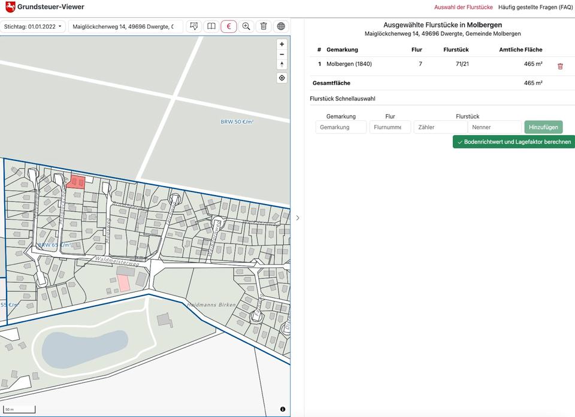This screenshot has height=417, width=575.
Task: Zoom in the map with plus button
Action: point(282,44)
